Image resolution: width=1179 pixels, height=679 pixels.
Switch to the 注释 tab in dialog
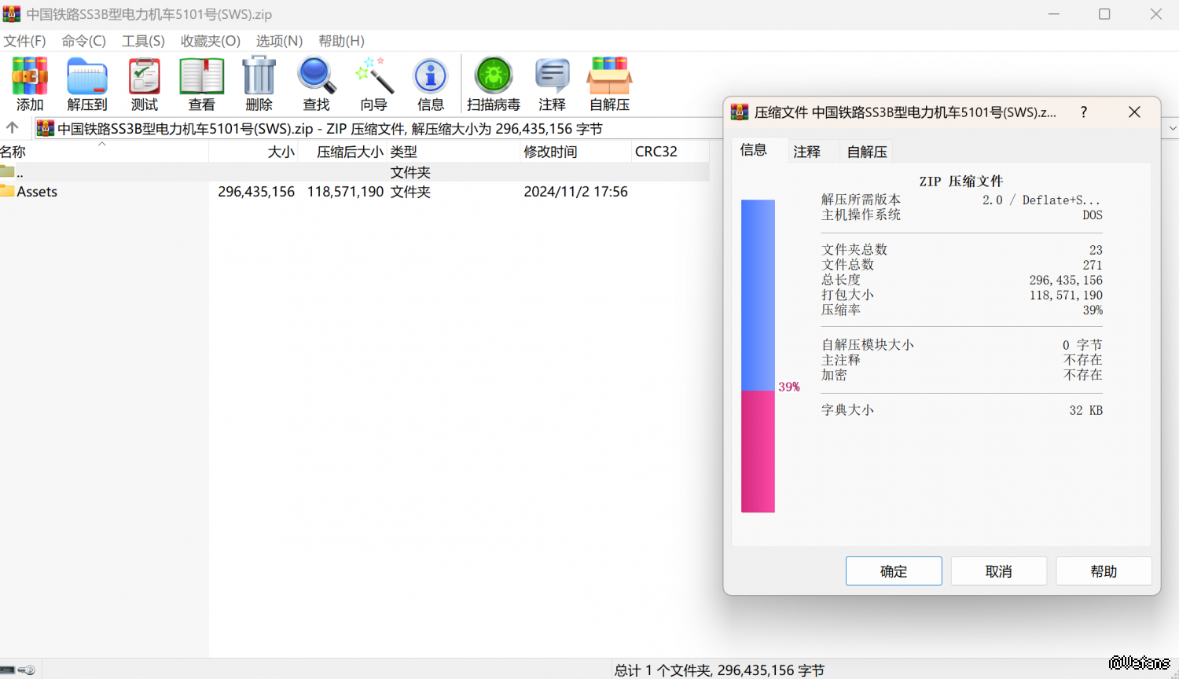806,152
